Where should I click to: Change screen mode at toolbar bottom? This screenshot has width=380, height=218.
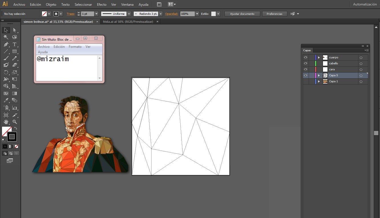[x=10, y=161]
